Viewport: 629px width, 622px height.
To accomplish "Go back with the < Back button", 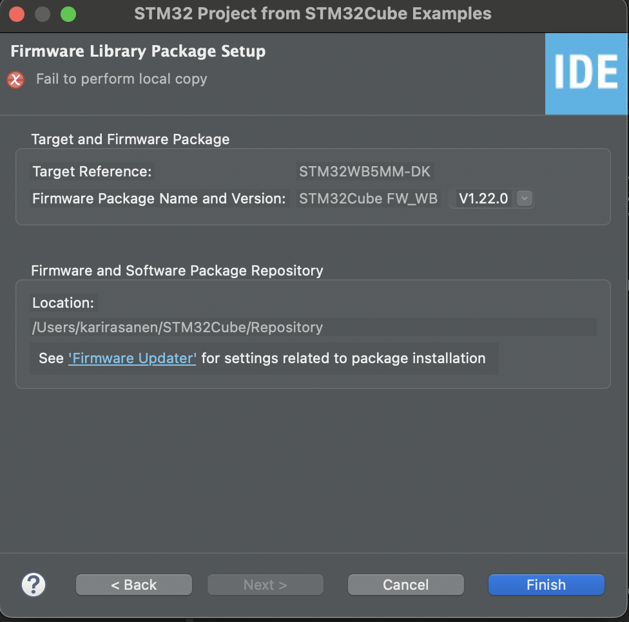I will click(133, 585).
